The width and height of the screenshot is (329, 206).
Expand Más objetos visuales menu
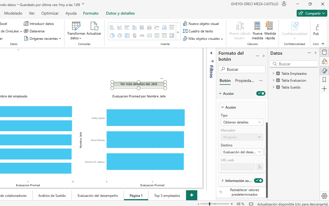tap(203, 39)
